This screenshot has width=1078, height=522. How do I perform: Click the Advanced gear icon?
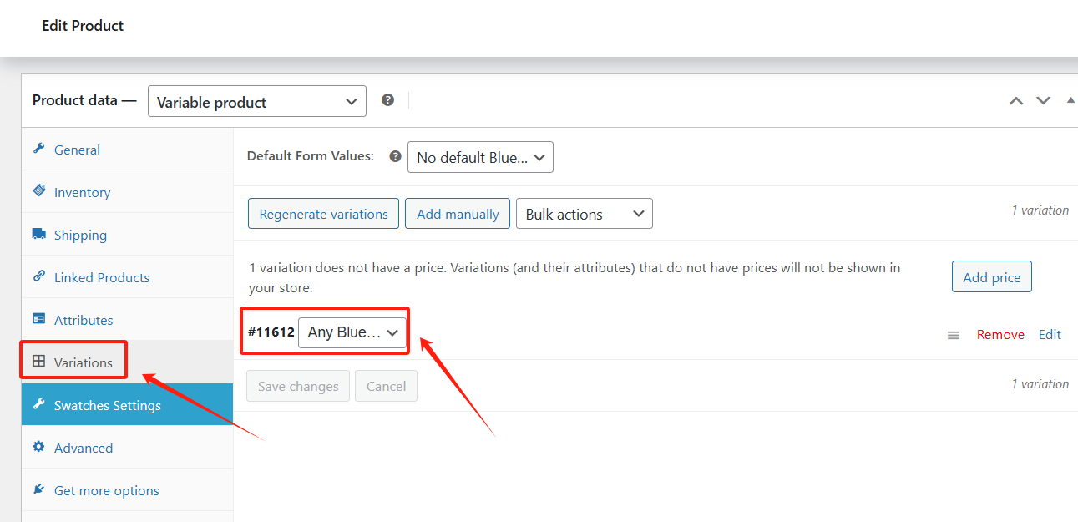(38, 447)
